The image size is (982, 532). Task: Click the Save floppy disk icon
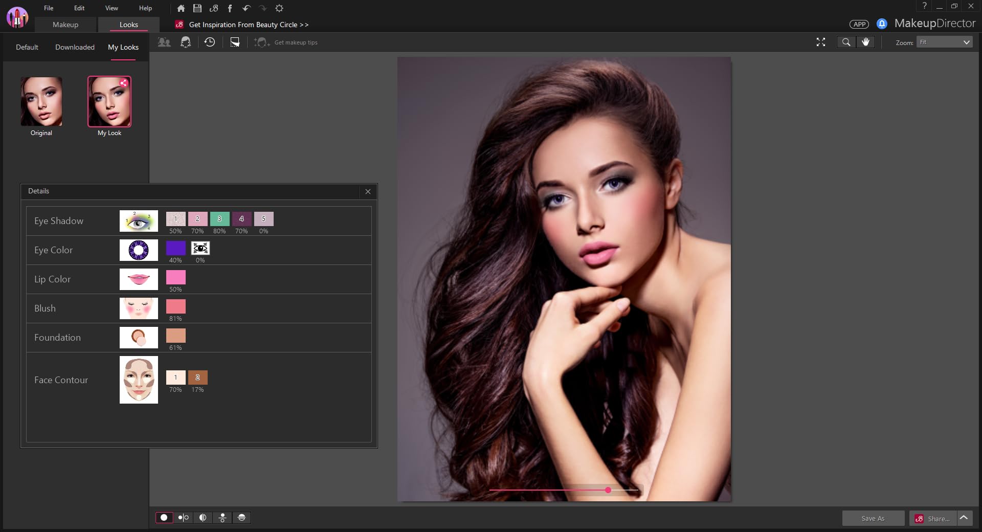(x=197, y=8)
